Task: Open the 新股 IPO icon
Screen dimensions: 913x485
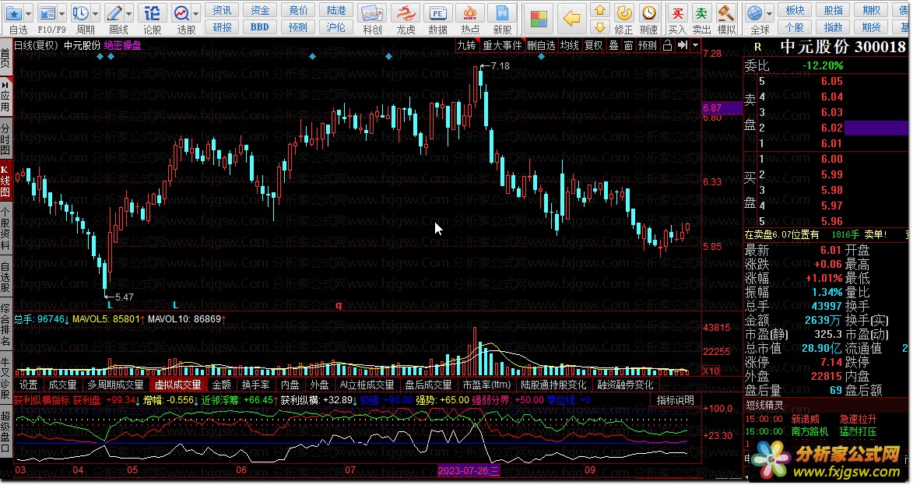Action: pos(501,12)
